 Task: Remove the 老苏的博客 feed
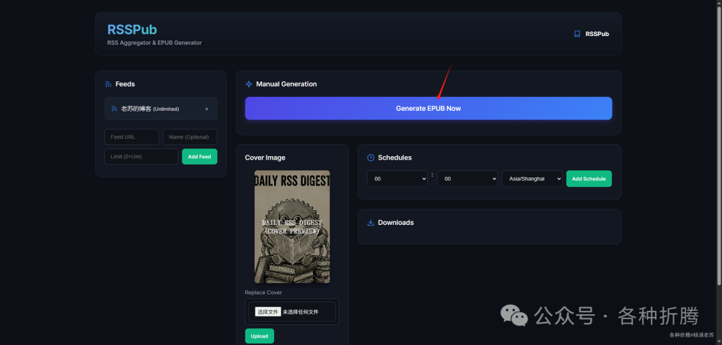(207, 109)
